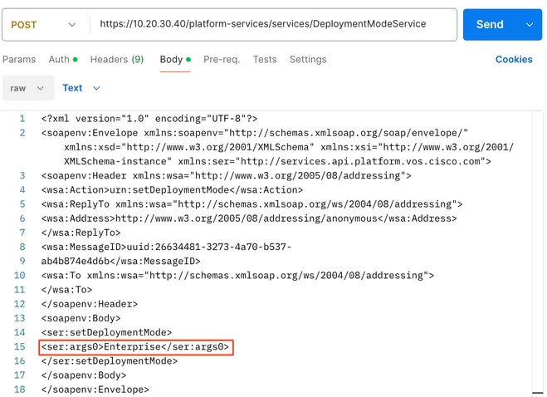The width and height of the screenshot is (547, 397).
Task: Open the Pre-req. tab
Action: pos(222,60)
